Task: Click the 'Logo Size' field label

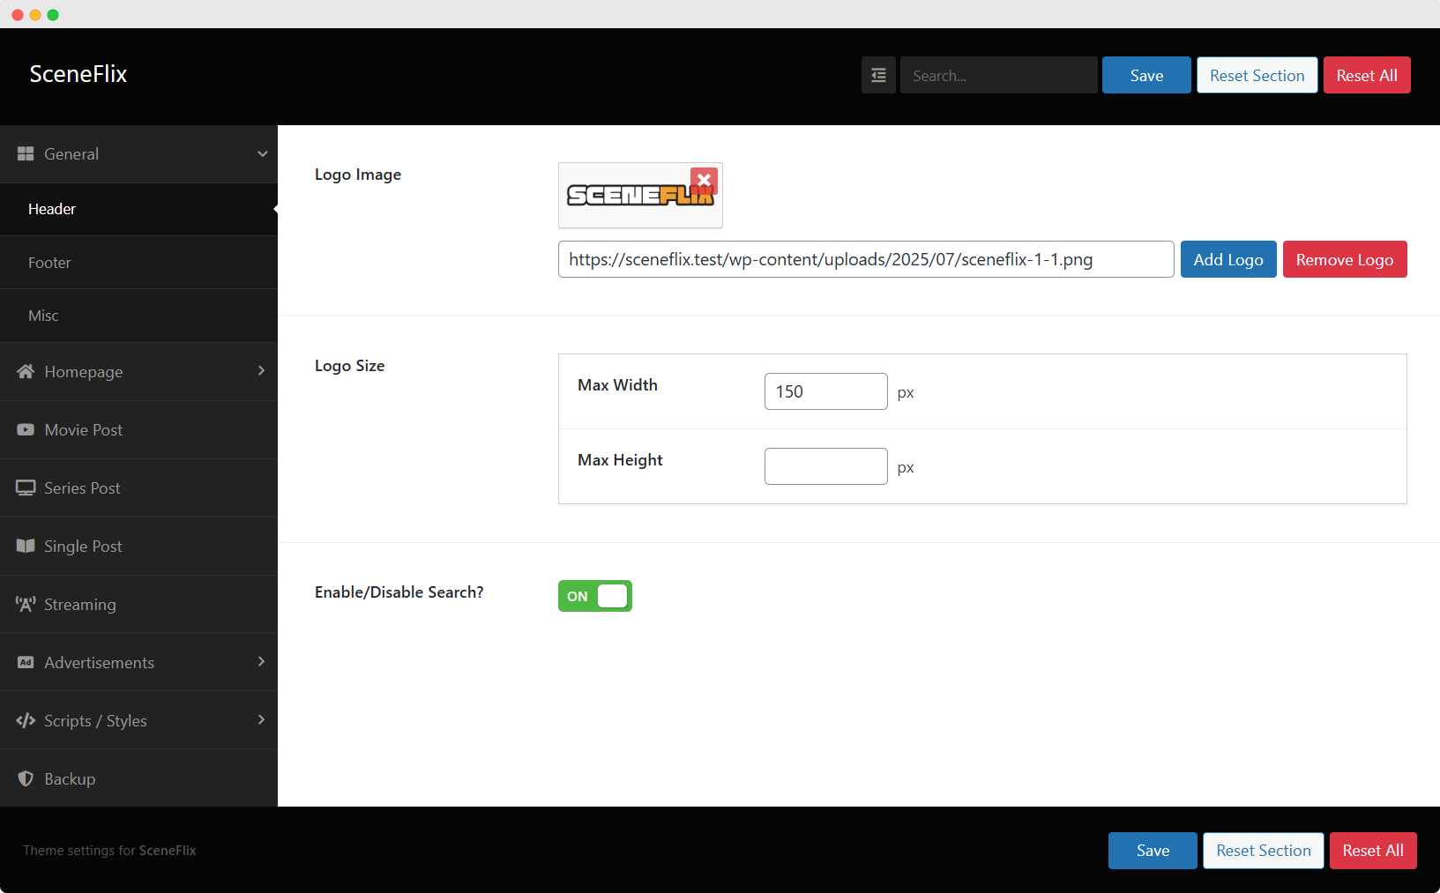Action: coord(350,366)
